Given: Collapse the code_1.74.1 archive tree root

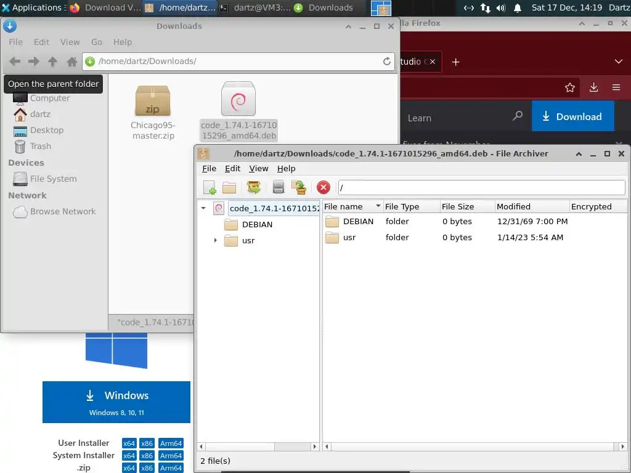Looking at the screenshot, I should pyautogui.click(x=203, y=208).
